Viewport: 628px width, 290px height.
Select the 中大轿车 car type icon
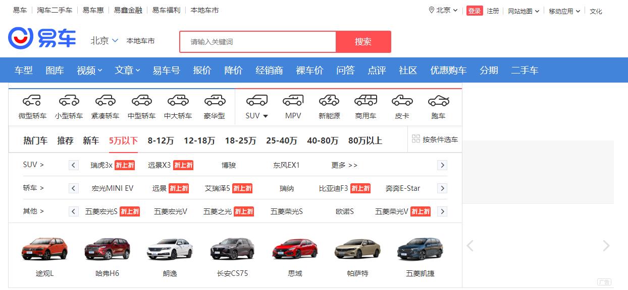[178, 100]
